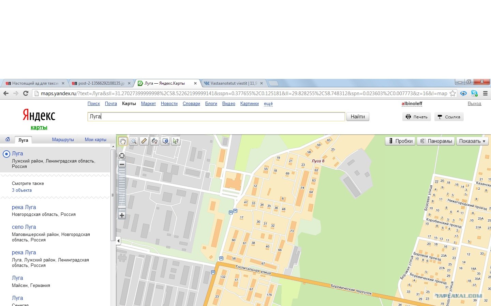
Task: Click the search field containing Луга
Action: tap(216, 117)
